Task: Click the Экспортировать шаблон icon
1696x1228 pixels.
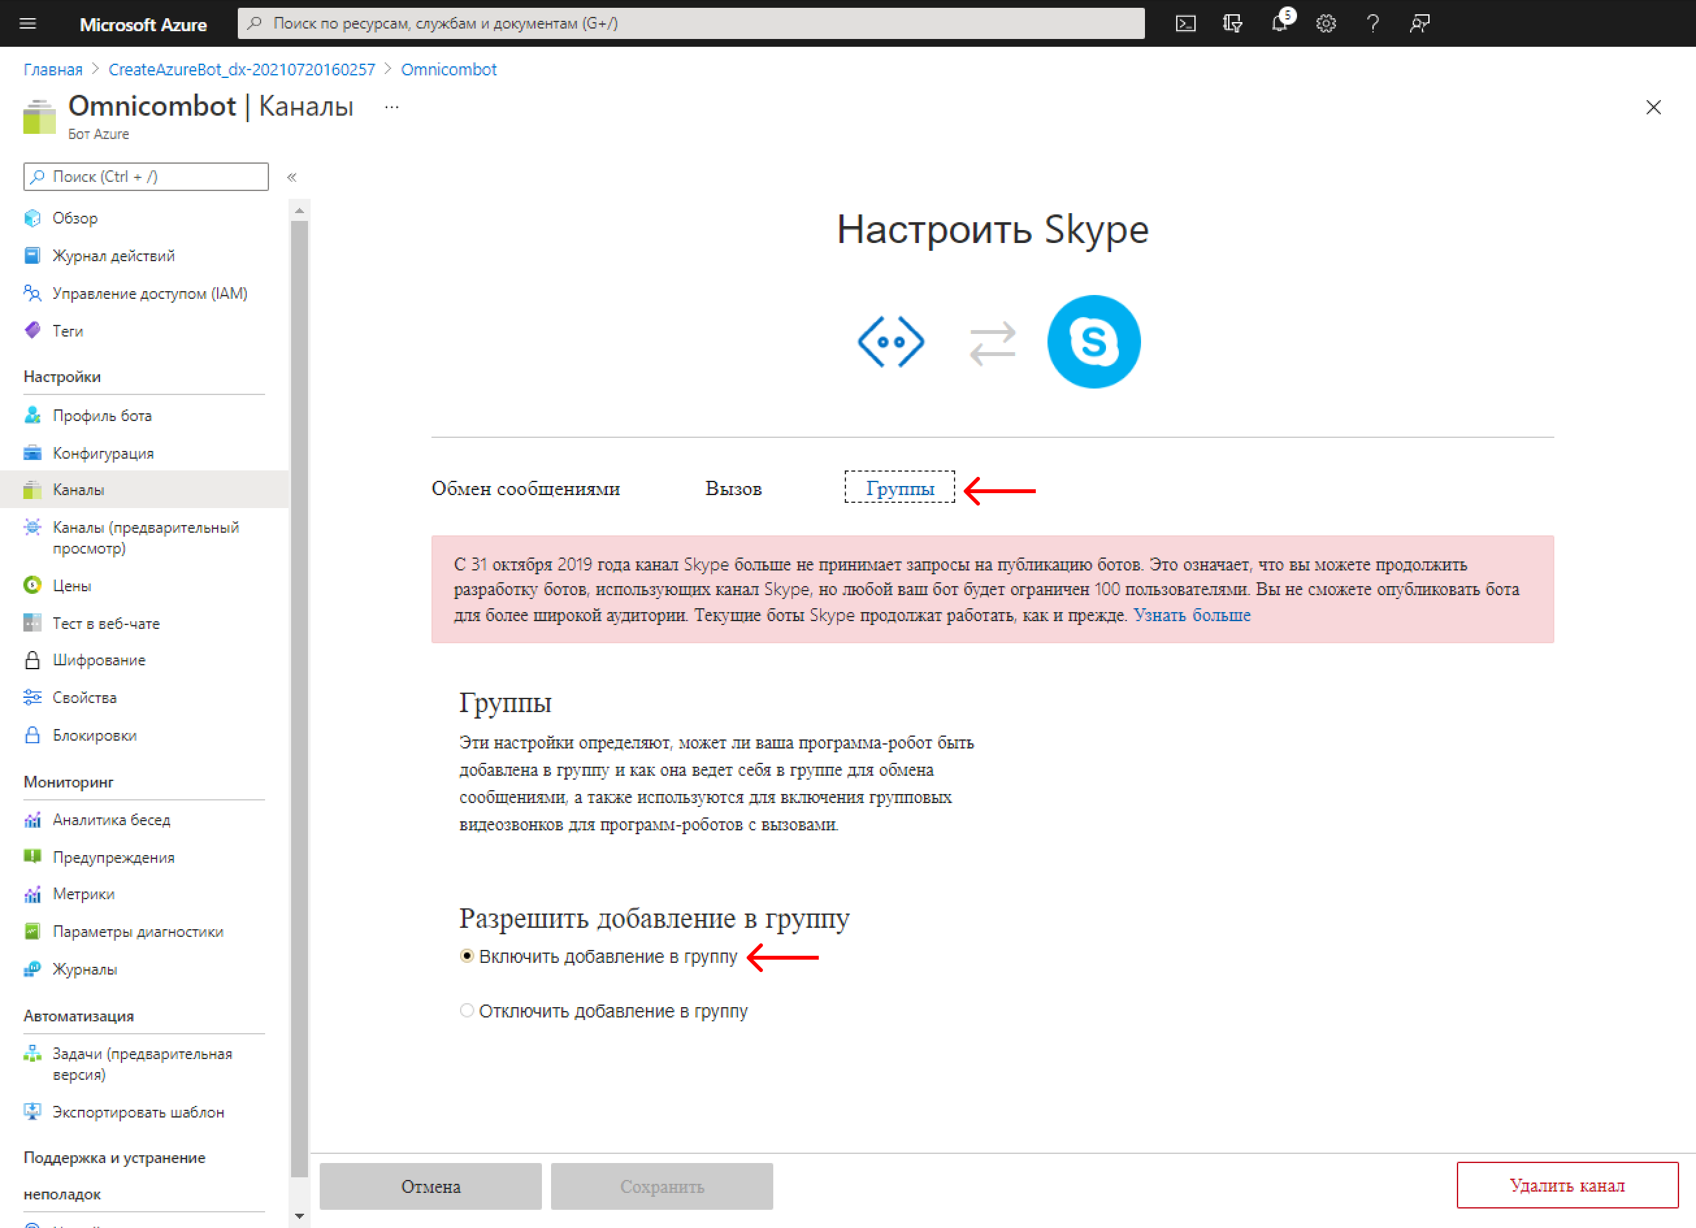Action: tap(32, 1111)
